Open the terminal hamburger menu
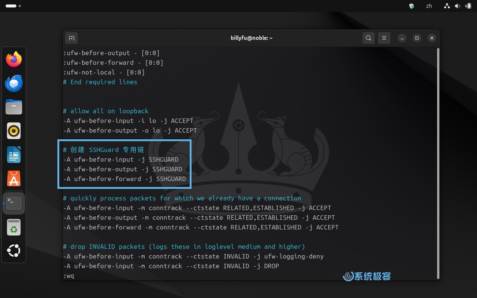The height and width of the screenshot is (298, 477). click(384, 38)
